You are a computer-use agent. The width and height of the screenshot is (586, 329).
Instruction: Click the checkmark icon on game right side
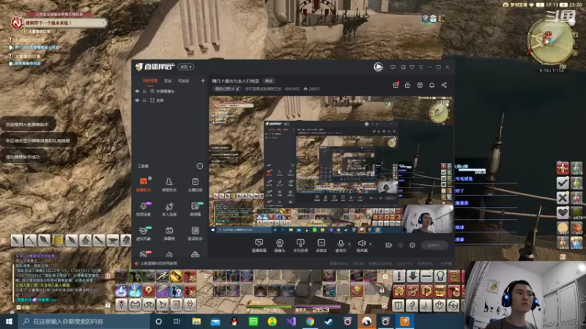pos(563,183)
